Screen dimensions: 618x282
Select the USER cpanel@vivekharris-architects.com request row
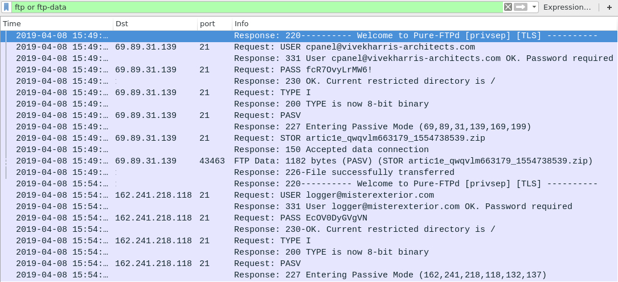click(x=309, y=47)
